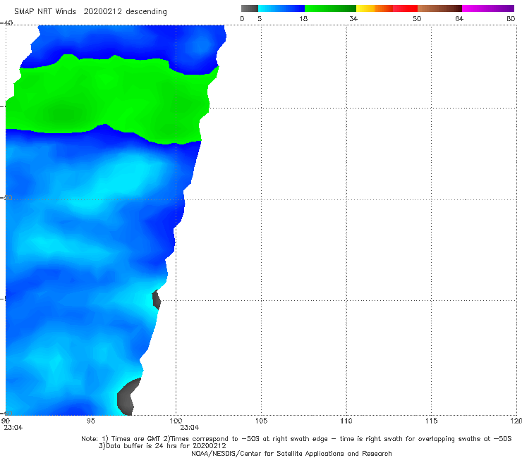Select the yellow-to-red 34-50 color bar segment
Viewport: 522px width, 458px height.
[387, 8]
